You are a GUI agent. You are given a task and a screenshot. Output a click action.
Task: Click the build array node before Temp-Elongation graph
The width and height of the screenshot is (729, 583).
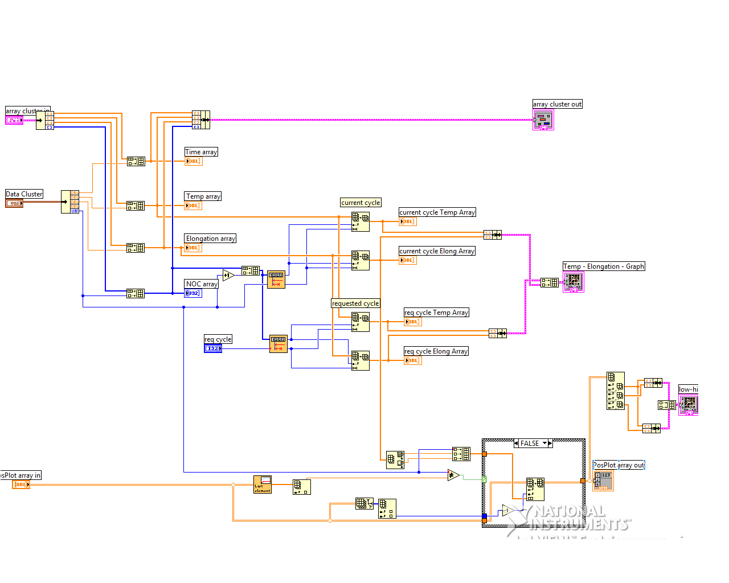[550, 282]
